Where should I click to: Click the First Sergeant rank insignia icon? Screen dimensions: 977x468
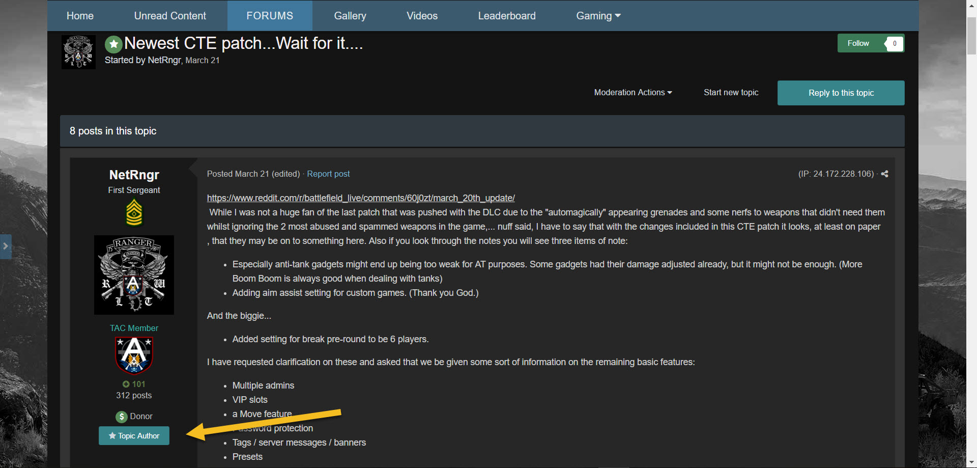(x=134, y=212)
